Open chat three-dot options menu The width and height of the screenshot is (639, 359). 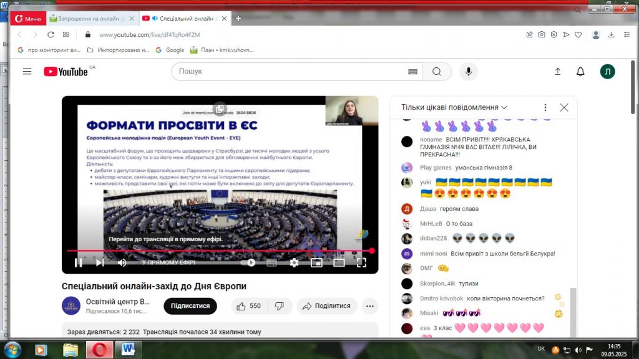(545, 107)
